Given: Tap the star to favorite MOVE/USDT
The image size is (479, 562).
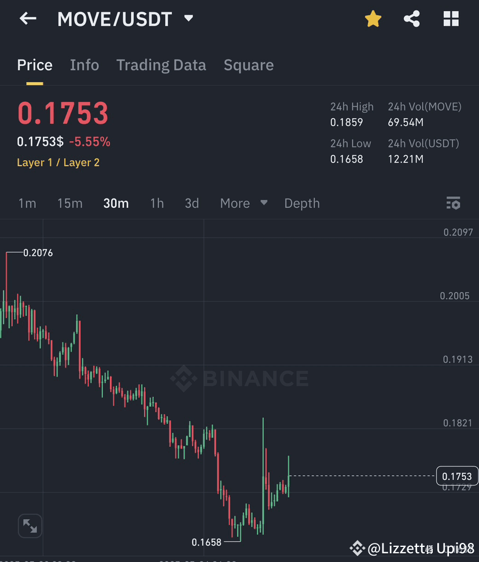Looking at the screenshot, I should pos(373,18).
